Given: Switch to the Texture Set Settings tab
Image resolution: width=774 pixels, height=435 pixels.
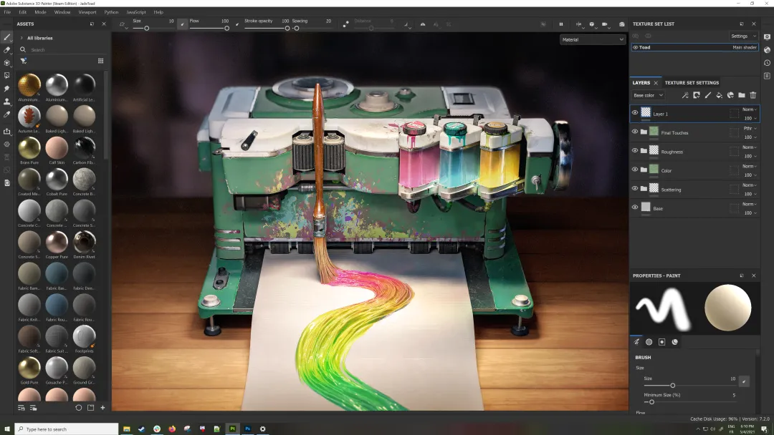Looking at the screenshot, I should coord(692,82).
